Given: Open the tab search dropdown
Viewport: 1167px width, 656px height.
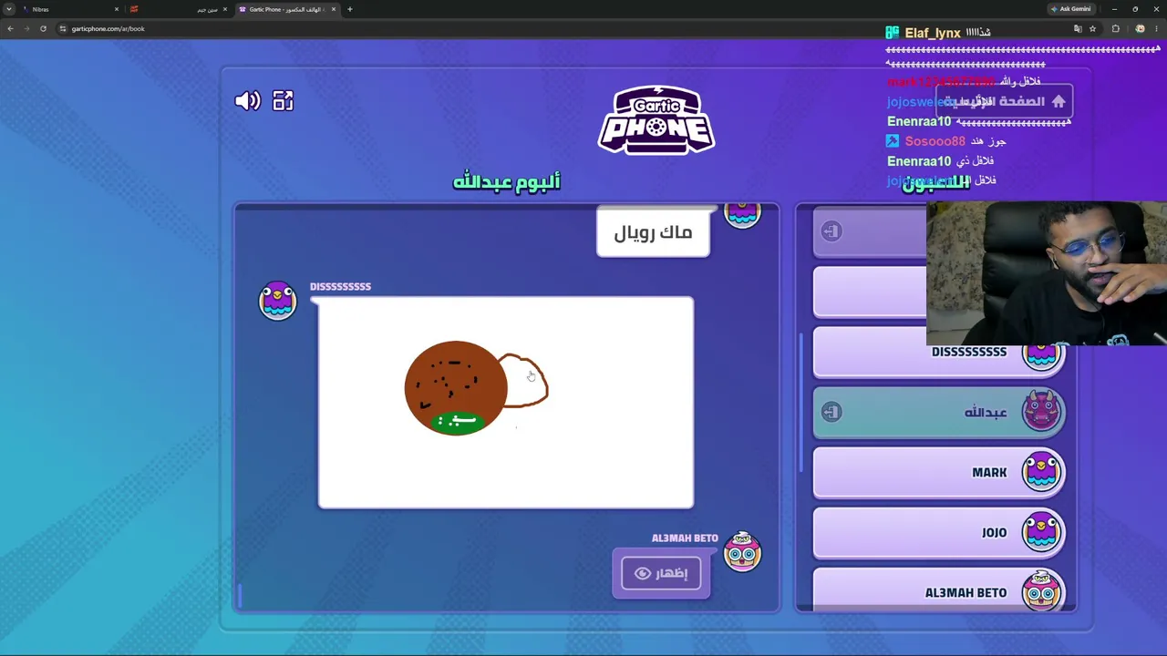Looking at the screenshot, I should point(9,9).
